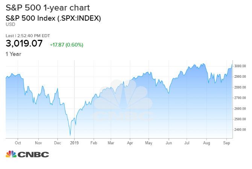Click the late-December low point on chart

click(70, 135)
